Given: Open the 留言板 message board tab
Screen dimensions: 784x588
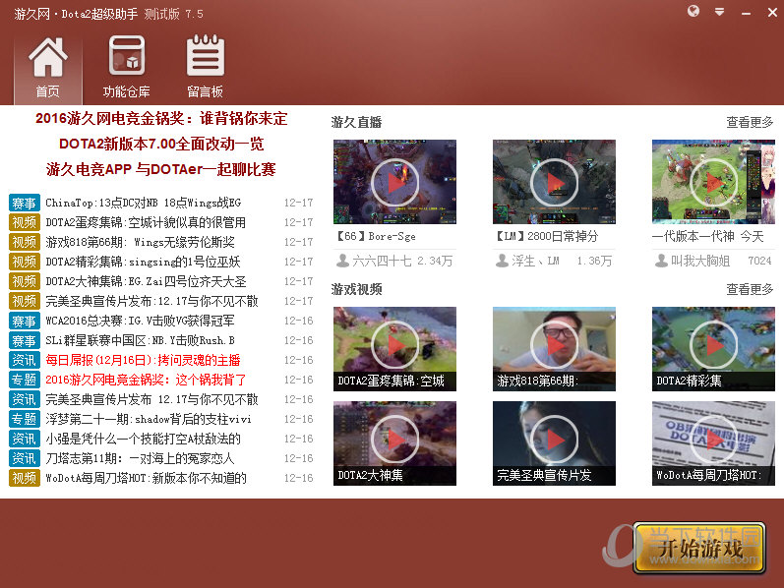Looking at the screenshot, I should pyautogui.click(x=205, y=68).
